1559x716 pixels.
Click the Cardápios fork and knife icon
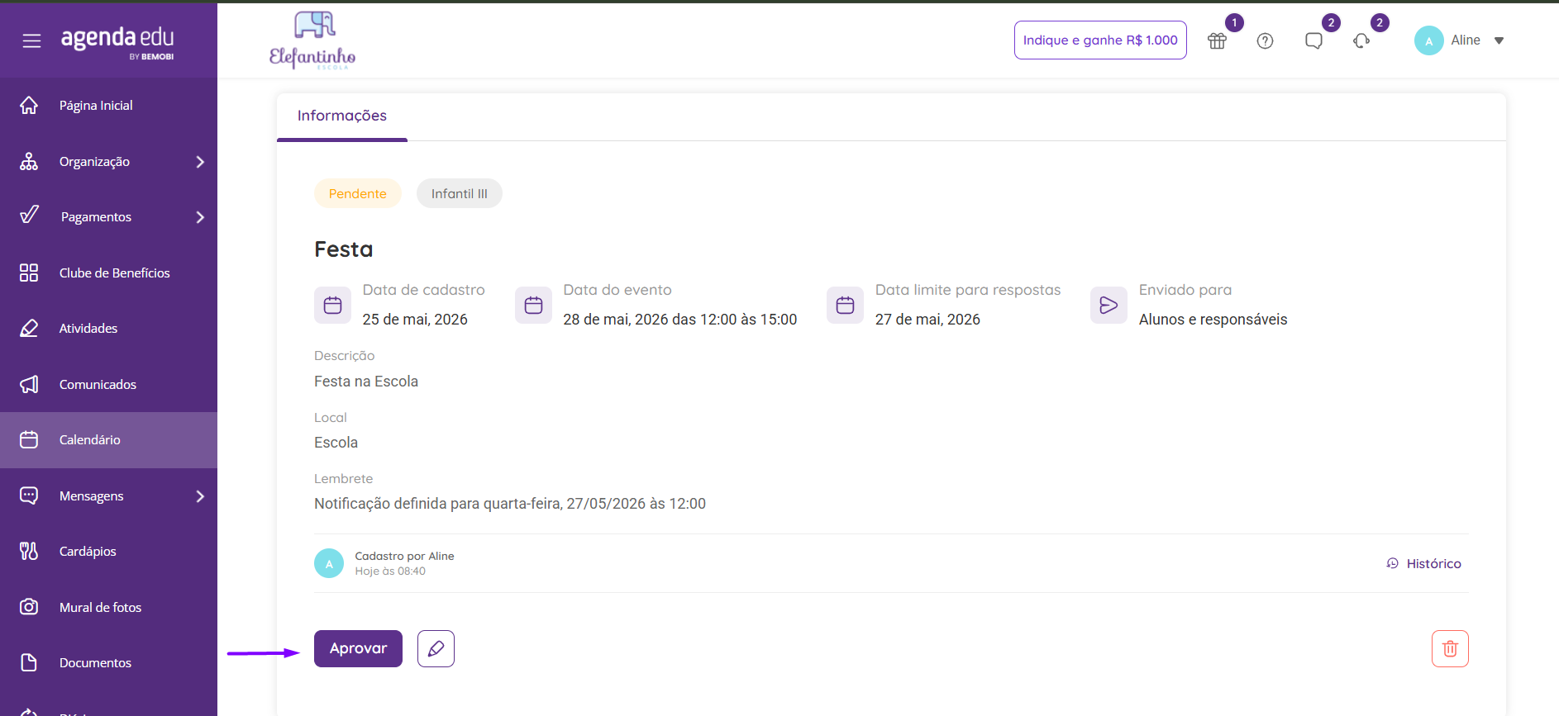click(x=29, y=551)
